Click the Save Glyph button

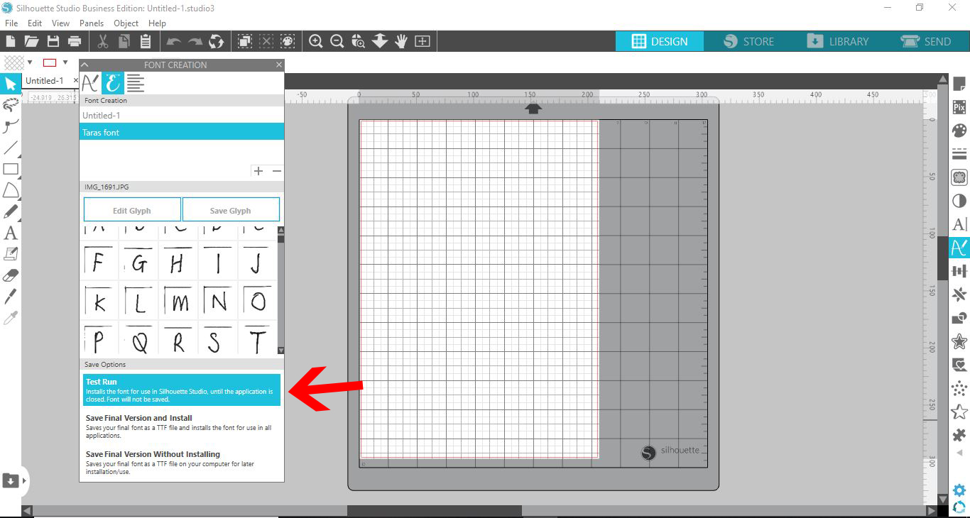(x=231, y=210)
